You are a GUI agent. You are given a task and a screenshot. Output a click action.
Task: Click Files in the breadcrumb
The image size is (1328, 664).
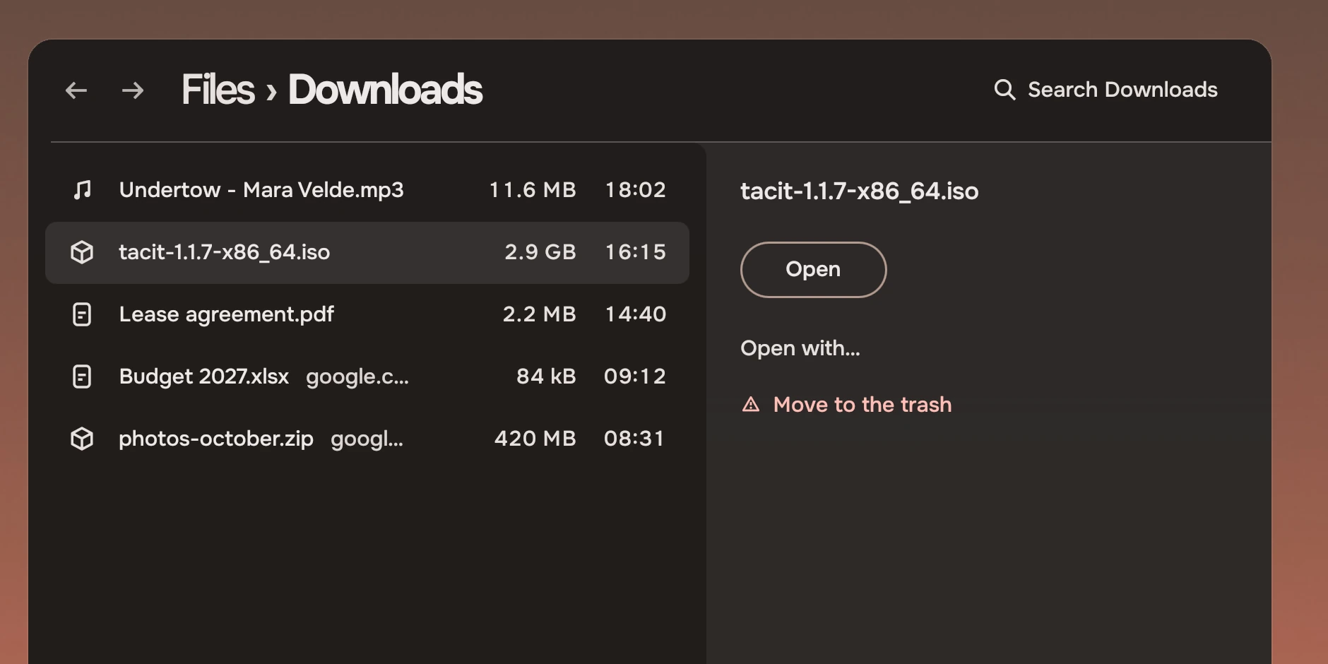(x=218, y=90)
